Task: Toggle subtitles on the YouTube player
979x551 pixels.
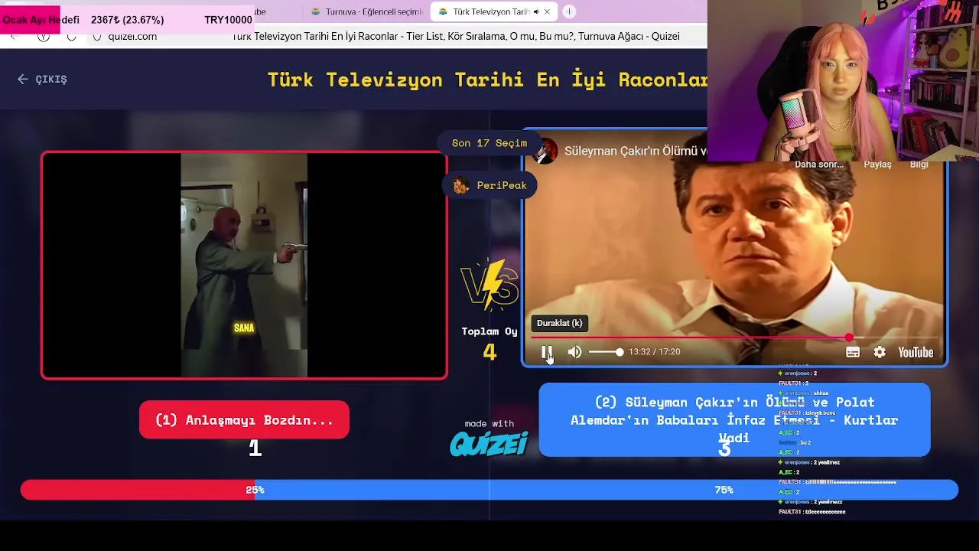Action: tap(853, 352)
